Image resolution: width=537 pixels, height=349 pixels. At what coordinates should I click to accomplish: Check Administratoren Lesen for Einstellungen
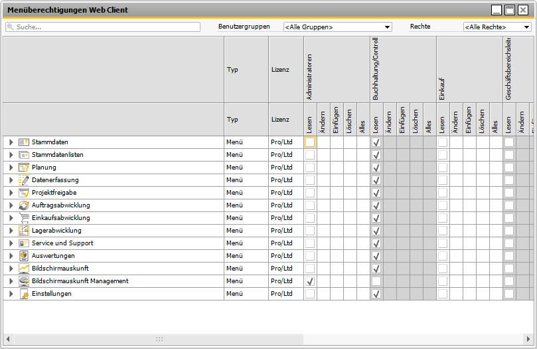click(x=310, y=294)
